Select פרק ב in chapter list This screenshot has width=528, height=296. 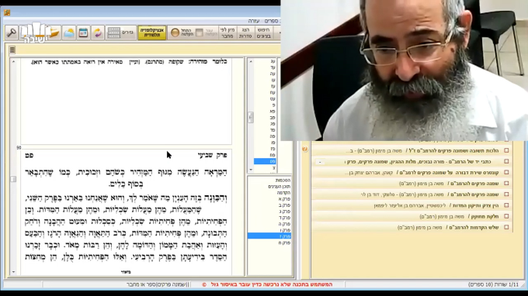(284, 205)
